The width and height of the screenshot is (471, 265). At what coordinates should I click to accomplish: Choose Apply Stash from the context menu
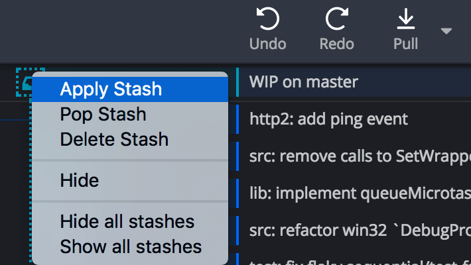111,89
